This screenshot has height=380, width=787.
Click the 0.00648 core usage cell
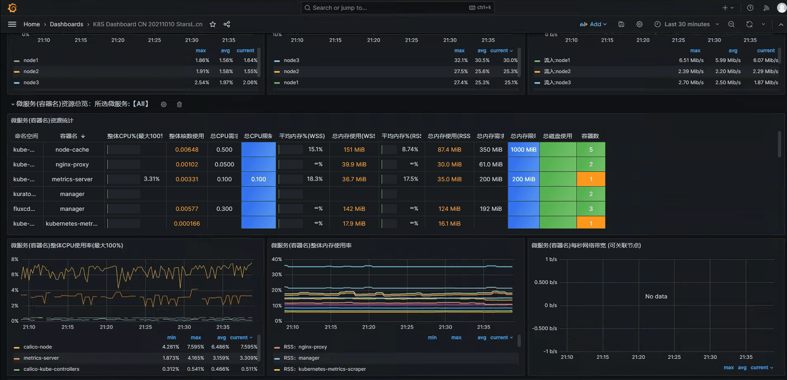(x=187, y=150)
